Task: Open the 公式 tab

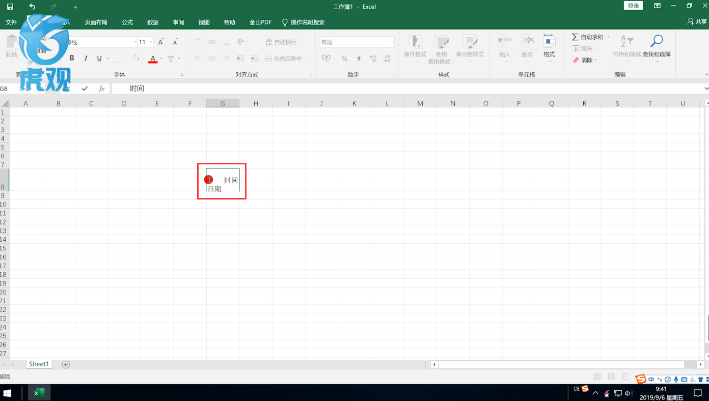Action: click(x=127, y=22)
